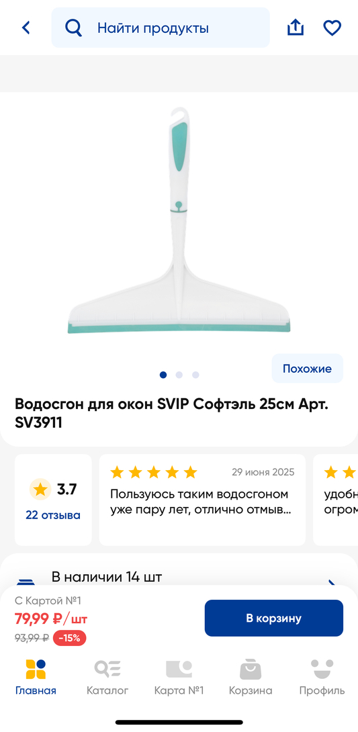Click the Найти продукты search field
Image resolution: width=358 pixels, height=732 pixels.
[161, 28]
